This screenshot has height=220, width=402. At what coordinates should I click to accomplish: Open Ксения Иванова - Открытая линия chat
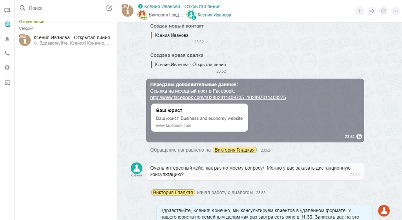pos(66,40)
